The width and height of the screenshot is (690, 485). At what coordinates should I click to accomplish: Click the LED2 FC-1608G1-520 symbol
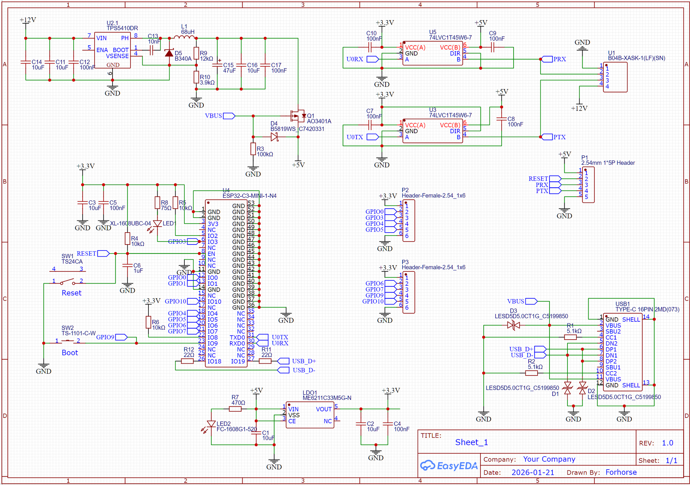click(211, 424)
